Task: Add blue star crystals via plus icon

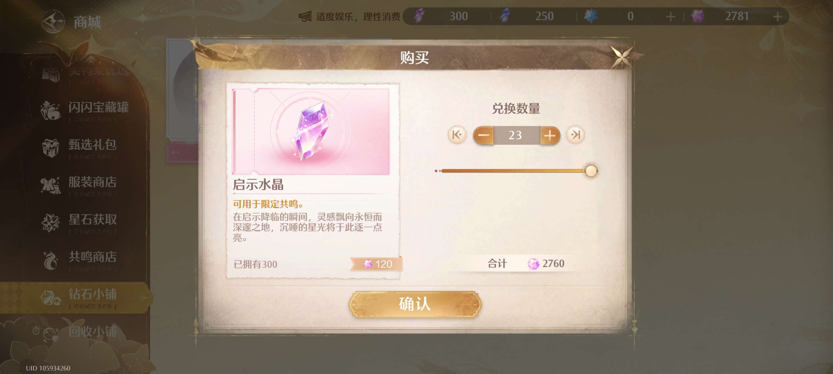Action: [x=671, y=16]
